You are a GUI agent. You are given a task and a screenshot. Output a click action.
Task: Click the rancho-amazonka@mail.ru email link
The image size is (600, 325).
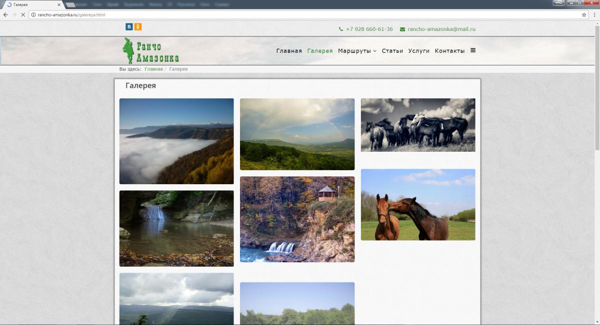click(441, 29)
